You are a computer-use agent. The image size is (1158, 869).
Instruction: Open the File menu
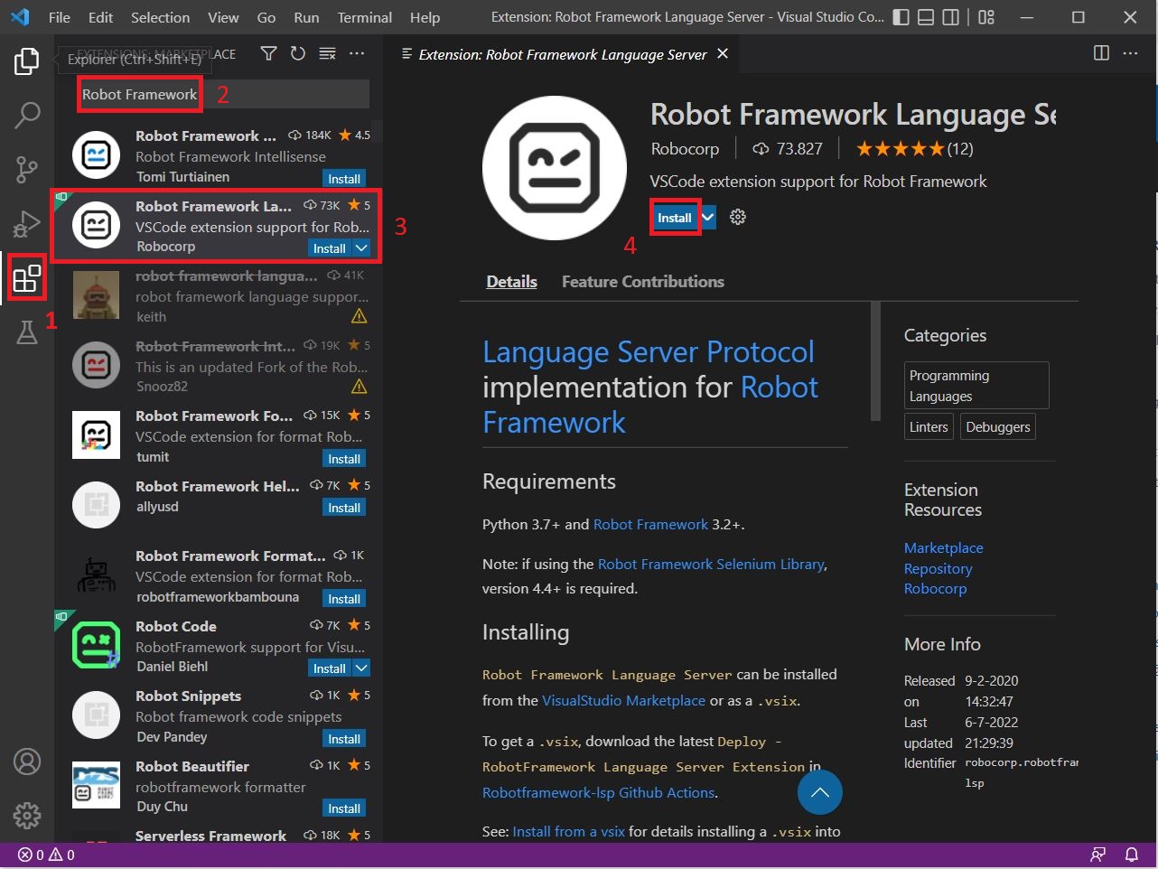coord(60,17)
